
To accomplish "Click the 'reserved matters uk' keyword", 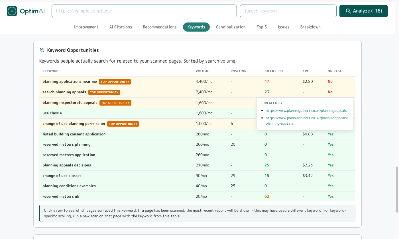I will pyautogui.click(x=61, y=197).
